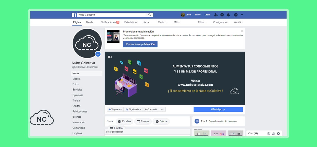This screenshot has width=317, height=147.
Task: Switch to the Estadísticas tab
Action: [x=131, y=22]
